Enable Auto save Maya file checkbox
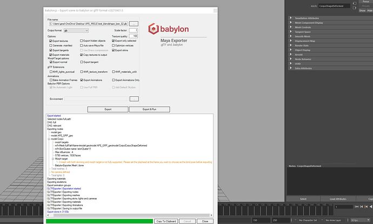Viewport: 373px width, 224px height. tap(81, 45)
